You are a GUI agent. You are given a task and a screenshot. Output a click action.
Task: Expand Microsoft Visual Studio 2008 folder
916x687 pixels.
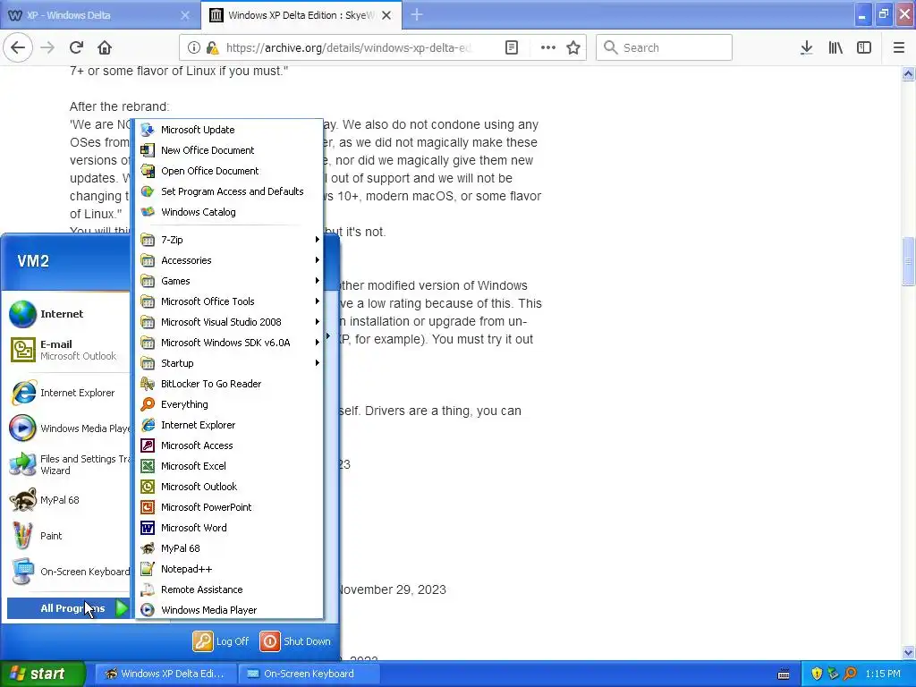[230, 322]
